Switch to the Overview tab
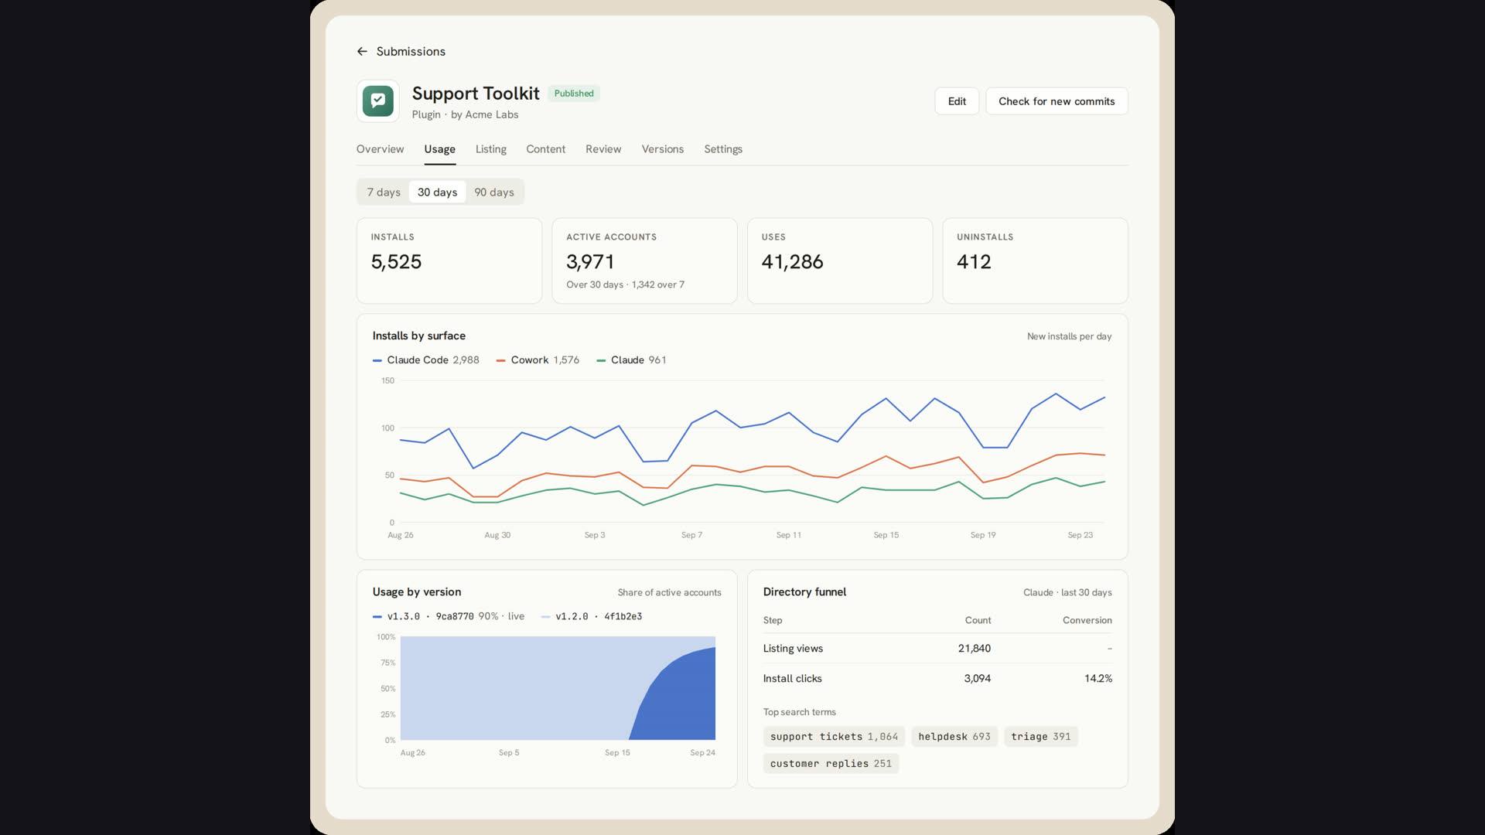Viewport: 1485px width, 835px height. (x=380, y=149)
